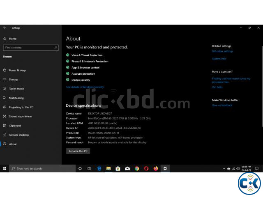
Task: Go back using the Settings back arrow
Action: click(x=5, y=28)
